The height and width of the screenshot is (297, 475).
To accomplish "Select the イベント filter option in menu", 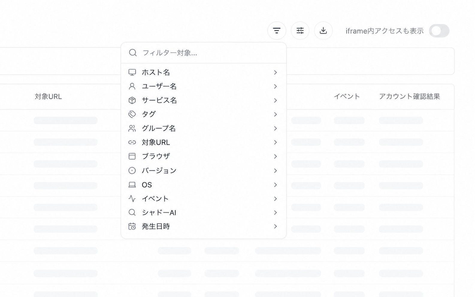I will pos(204,198).
